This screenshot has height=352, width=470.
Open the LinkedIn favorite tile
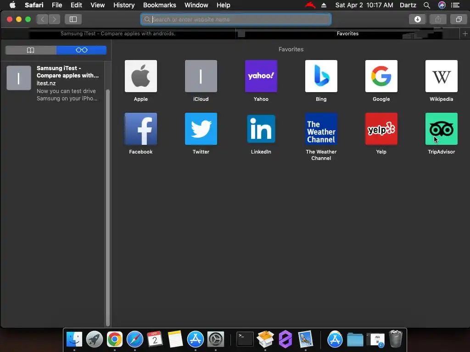pos(261,129)
